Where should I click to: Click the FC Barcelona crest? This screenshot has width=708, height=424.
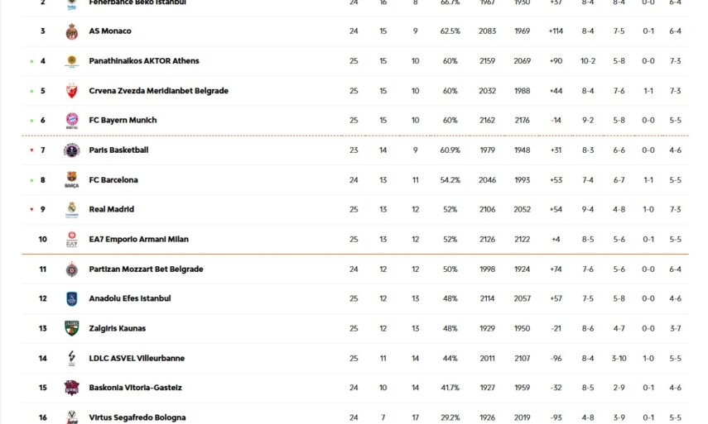click(x=72, y=180)
